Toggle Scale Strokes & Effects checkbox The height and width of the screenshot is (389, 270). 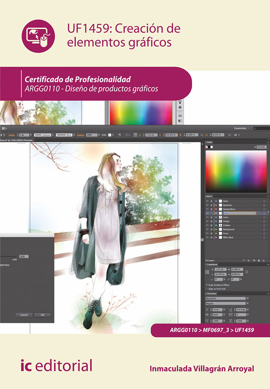(207, 285)
